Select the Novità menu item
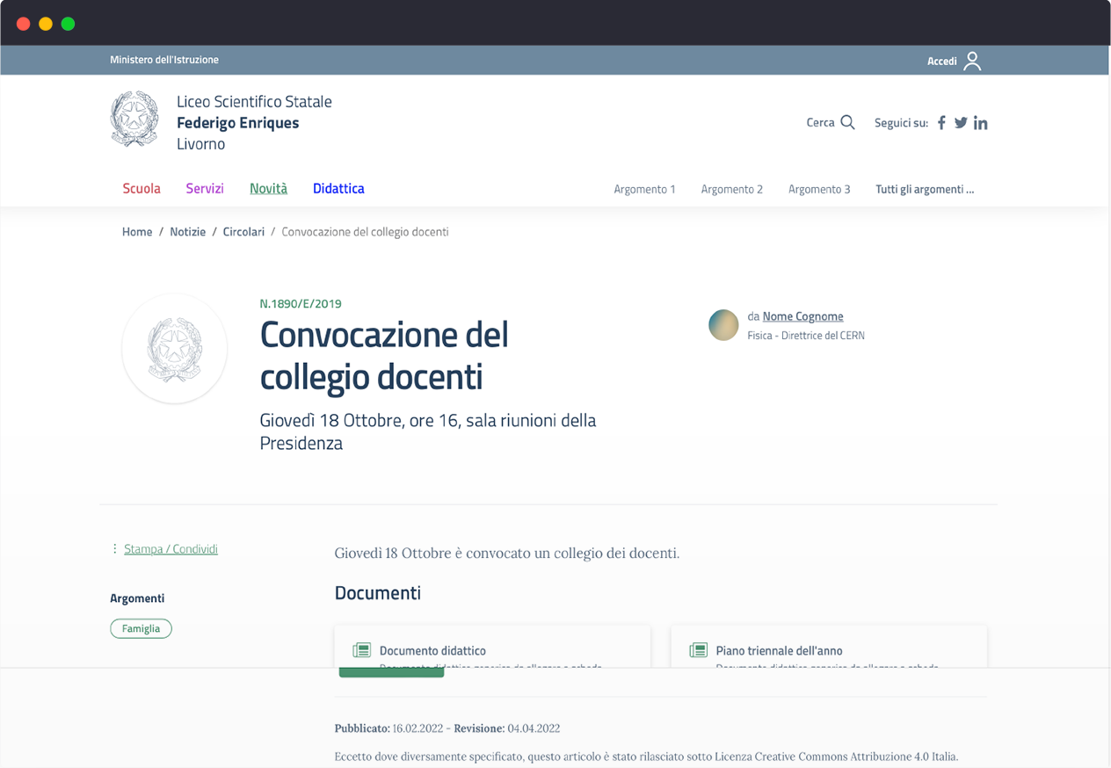 point(268,188)
